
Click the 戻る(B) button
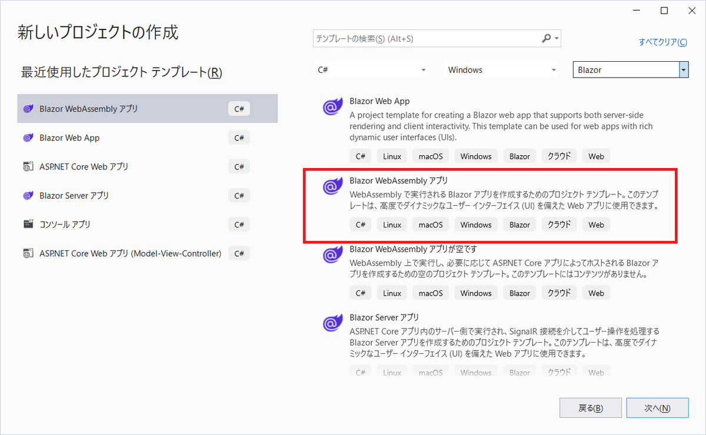[590, 408]
